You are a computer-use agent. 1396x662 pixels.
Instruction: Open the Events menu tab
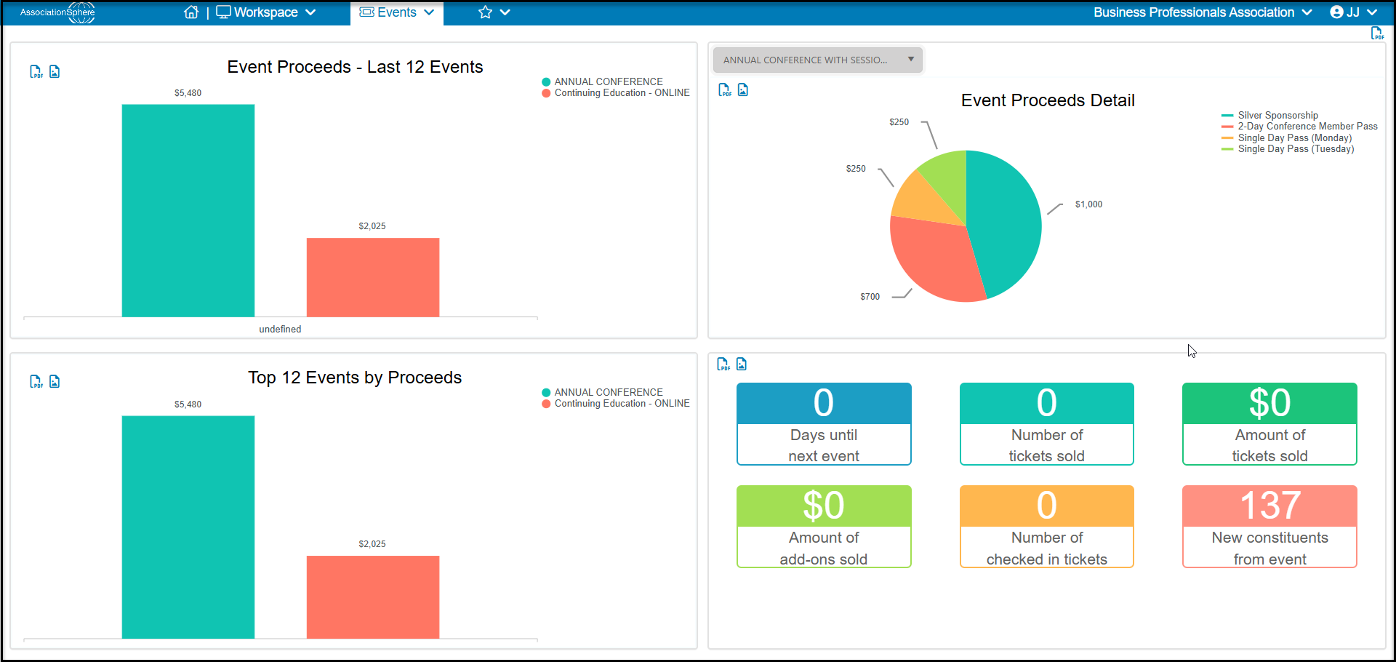[x=397, y=12]
